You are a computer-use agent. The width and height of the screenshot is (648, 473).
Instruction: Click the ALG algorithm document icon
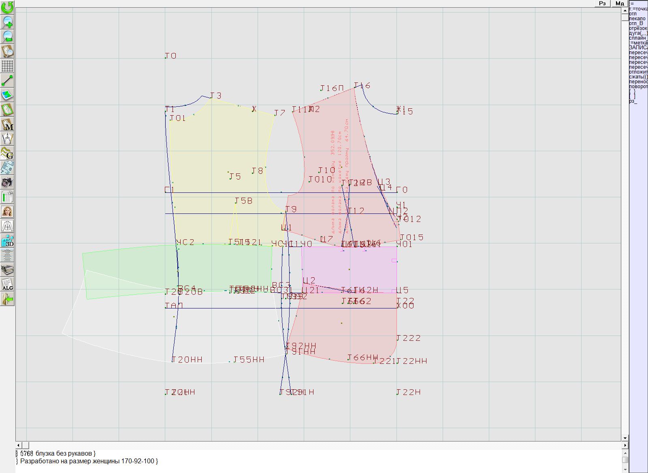(7, 285)
